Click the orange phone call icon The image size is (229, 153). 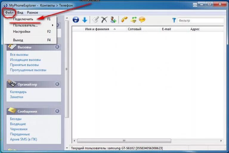(x=124, y=20)
